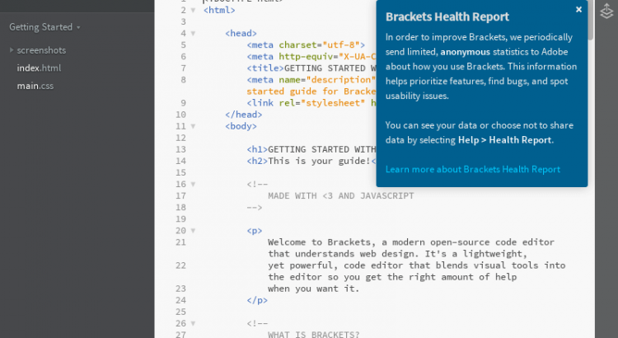Click the 'MADE WITH <3 AND JAVASCRIPT' comment text

tap(340, 196)
